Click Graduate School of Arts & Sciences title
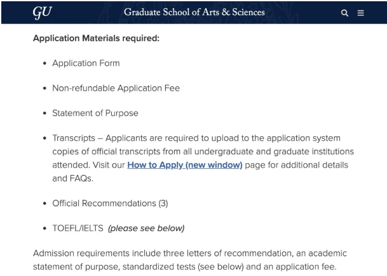Screen dimensions: 387x276 click(x=194, y=13)
